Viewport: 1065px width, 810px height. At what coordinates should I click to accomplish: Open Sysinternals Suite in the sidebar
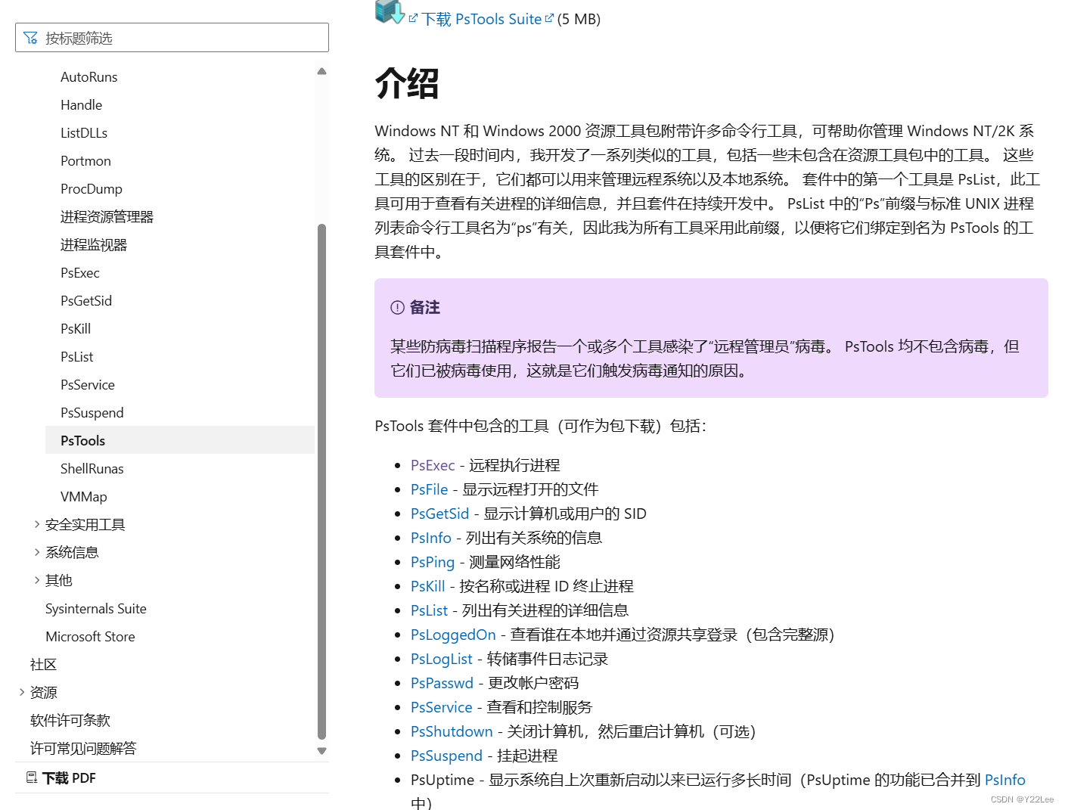point(96,608)
